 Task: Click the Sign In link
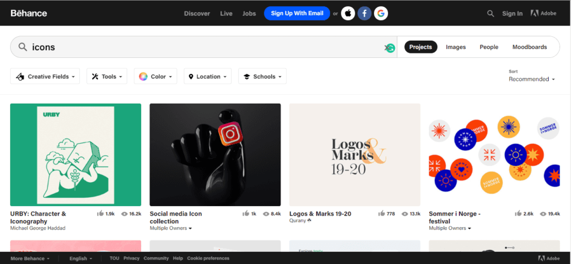tap(512, 13)
